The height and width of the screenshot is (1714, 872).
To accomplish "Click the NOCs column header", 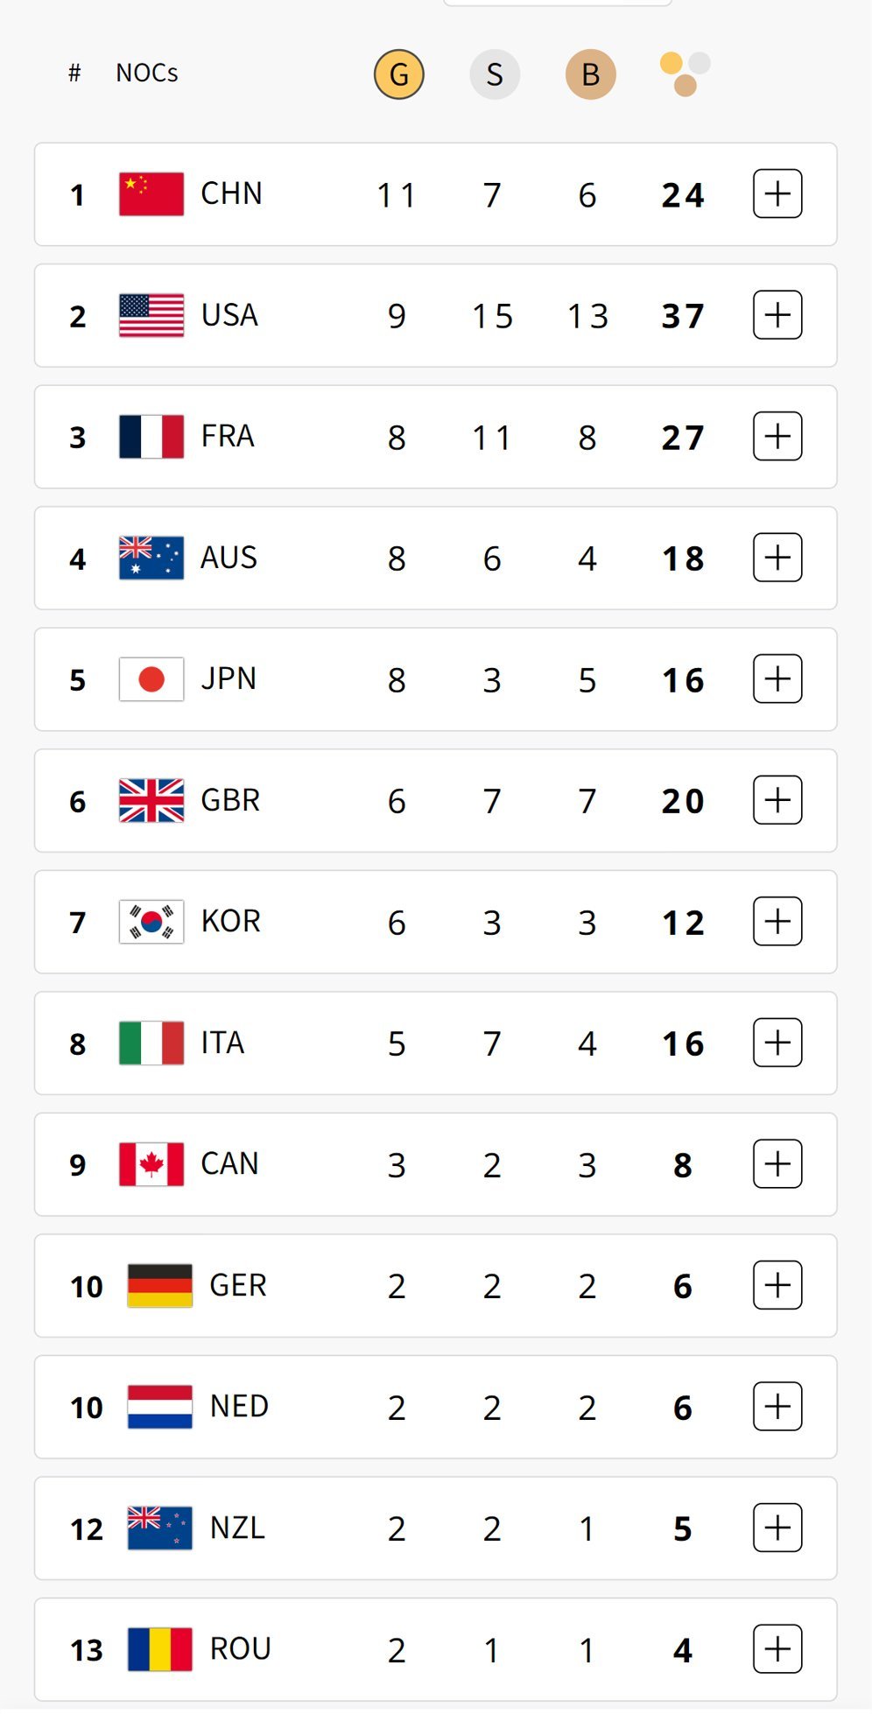I will [x=147, y=74].
